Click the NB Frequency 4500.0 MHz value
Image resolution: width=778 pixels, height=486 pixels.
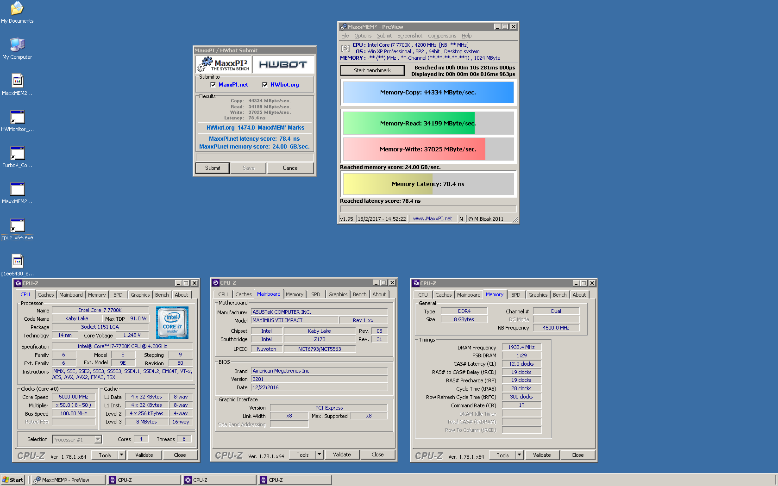tap(556, 328)
